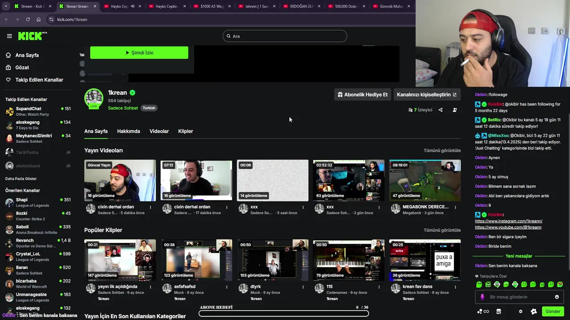Viewport: 570px width, 320px height.
Task: Open Gözat in the sidebar
Action: point(17,68)
